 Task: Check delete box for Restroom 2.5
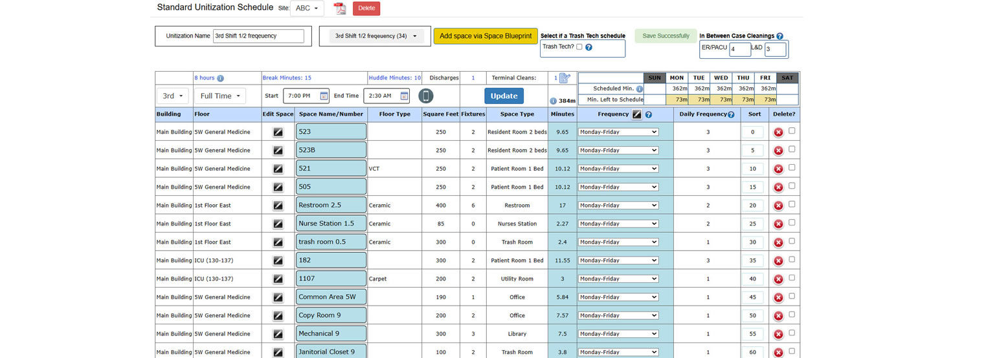point(792,204)
